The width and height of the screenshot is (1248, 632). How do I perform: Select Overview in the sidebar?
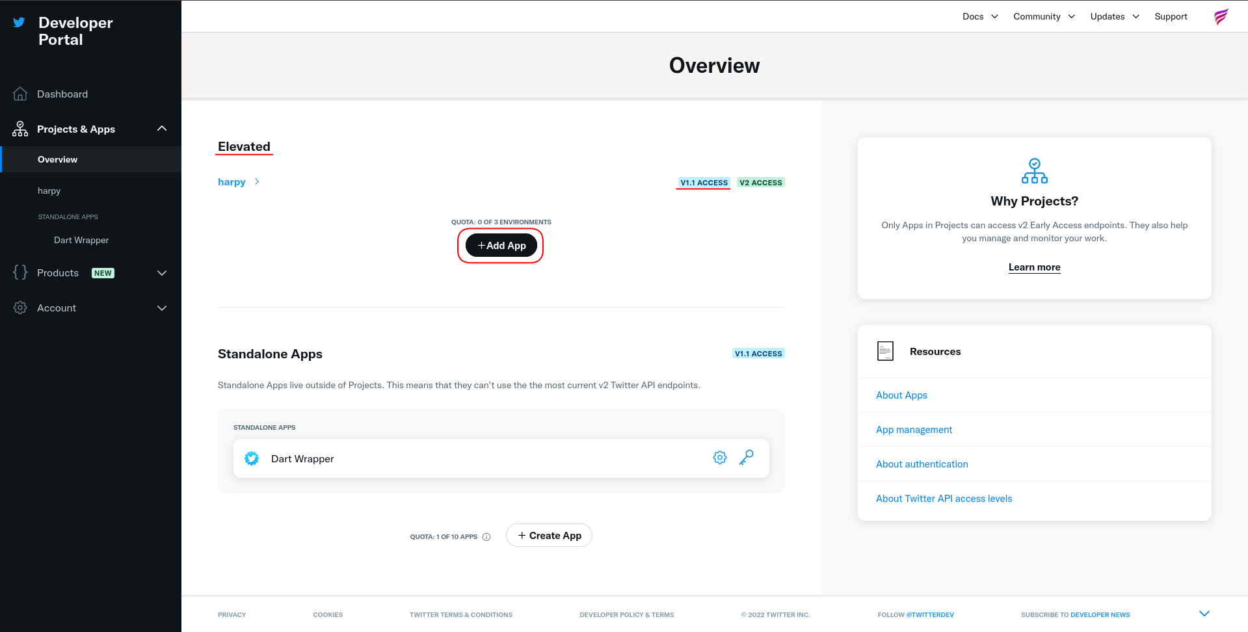click(91, 159)
